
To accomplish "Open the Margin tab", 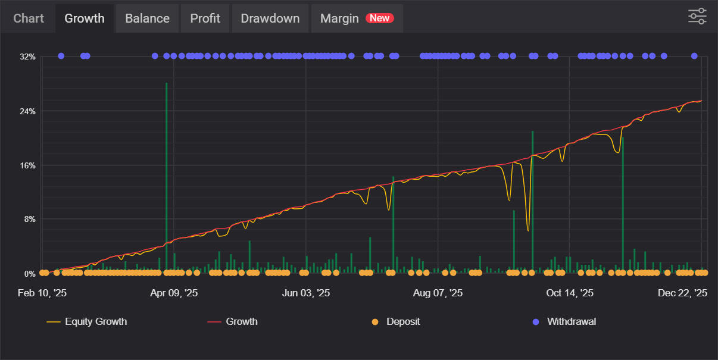I will [x=339, y=18].
